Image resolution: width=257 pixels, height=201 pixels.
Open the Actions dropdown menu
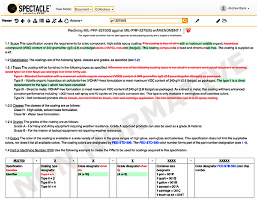pyautogui.click(x=76, y=21)
